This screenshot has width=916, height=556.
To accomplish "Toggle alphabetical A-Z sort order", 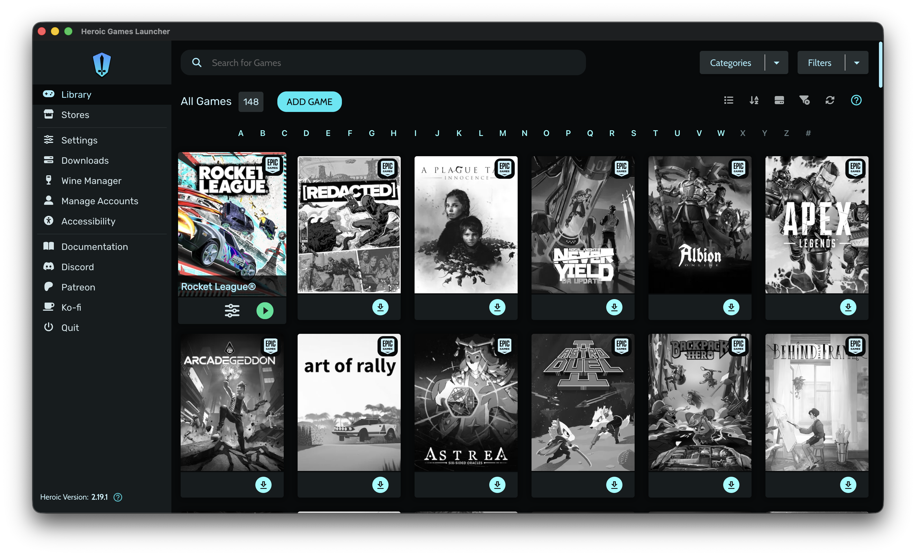I will click(x=754, y=100).
